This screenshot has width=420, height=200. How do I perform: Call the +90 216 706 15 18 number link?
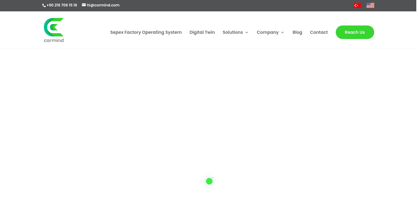[62, 5]
